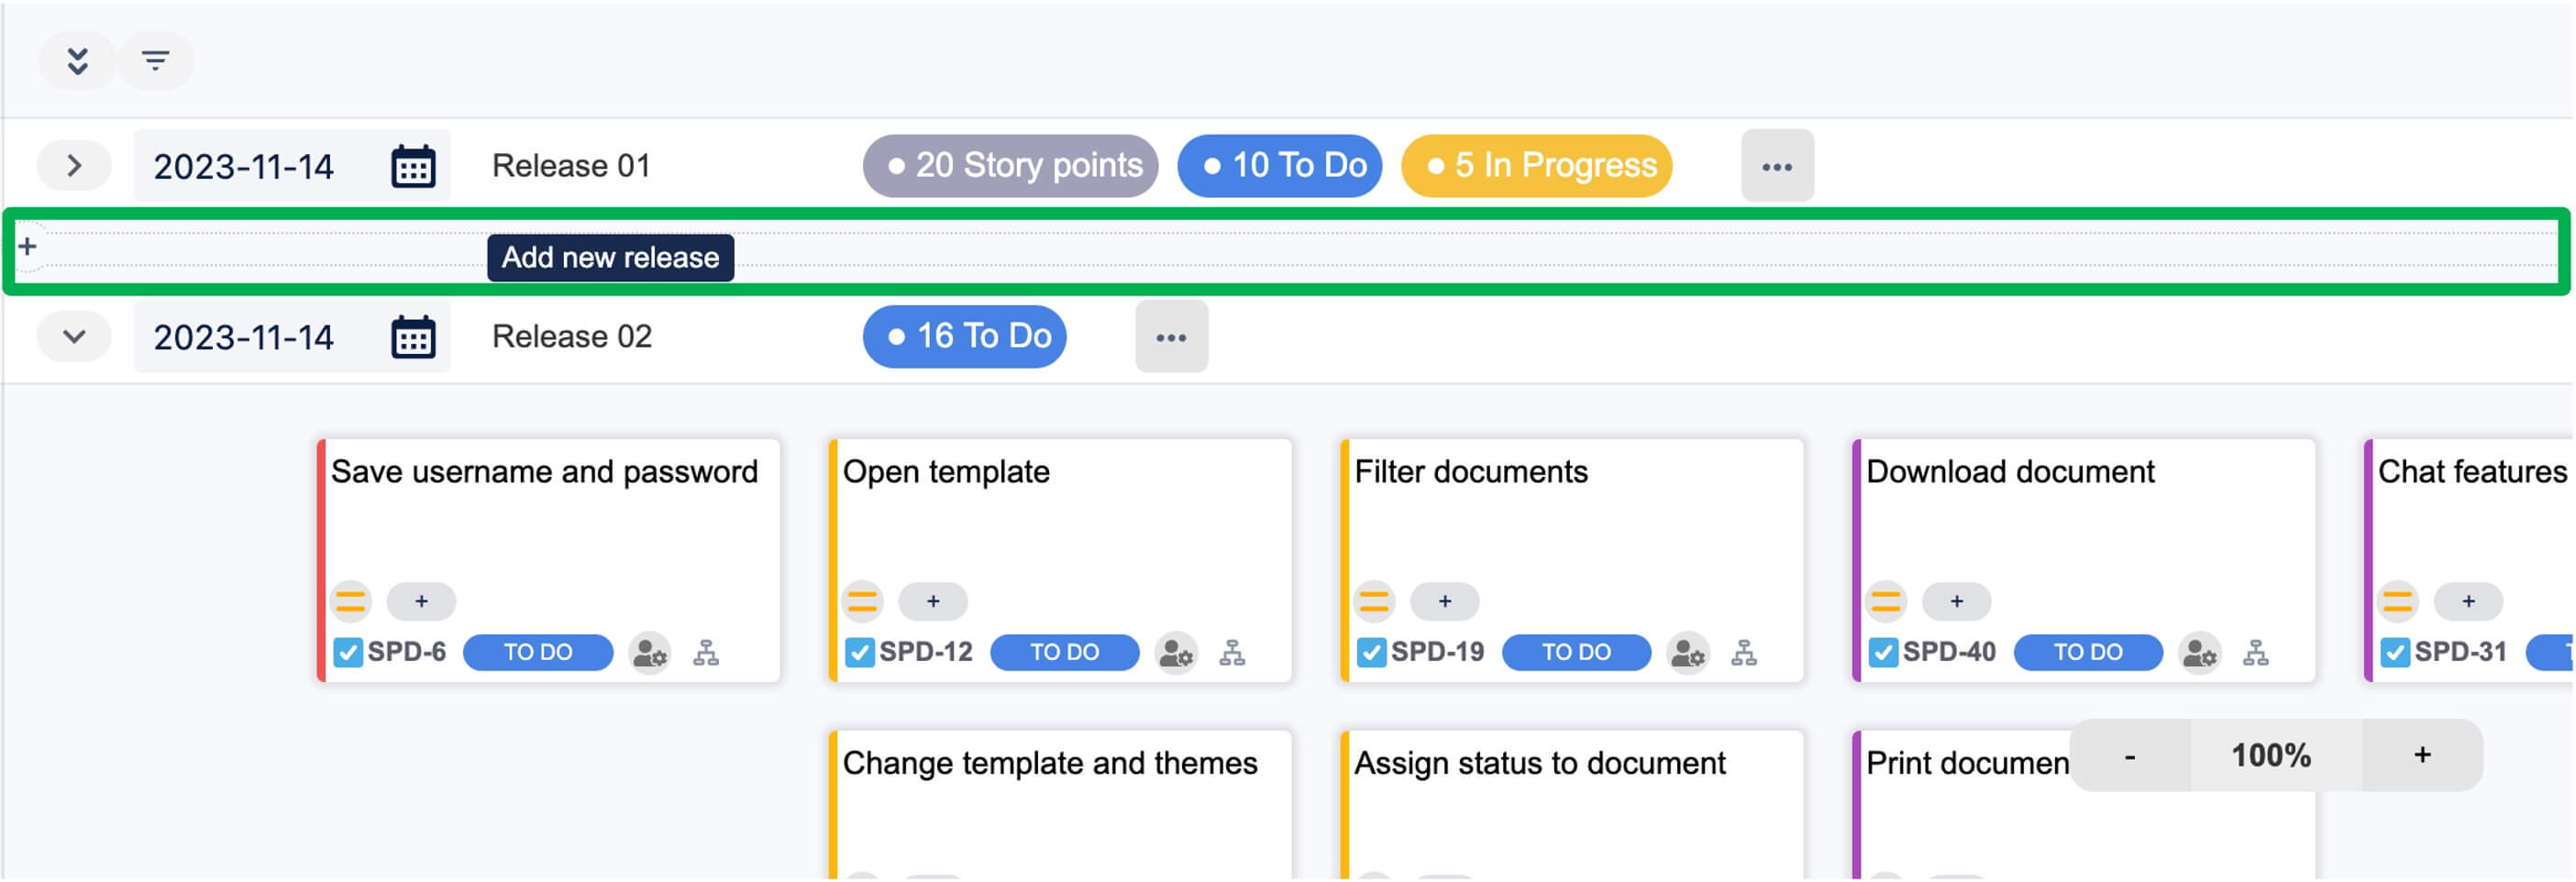Image resolution: width=2576 pixels, height=882 pixels.
Task: Open the TO DO status dropdown on SPD-19
Action: point(1575,653)
